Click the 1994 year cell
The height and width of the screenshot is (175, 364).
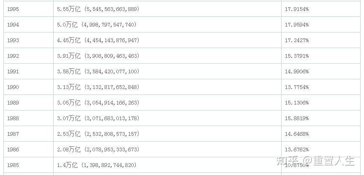(x=13, y=24)
